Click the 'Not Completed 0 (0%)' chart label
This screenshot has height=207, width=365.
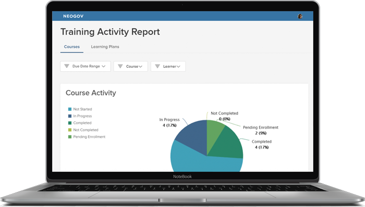(224, 116)
